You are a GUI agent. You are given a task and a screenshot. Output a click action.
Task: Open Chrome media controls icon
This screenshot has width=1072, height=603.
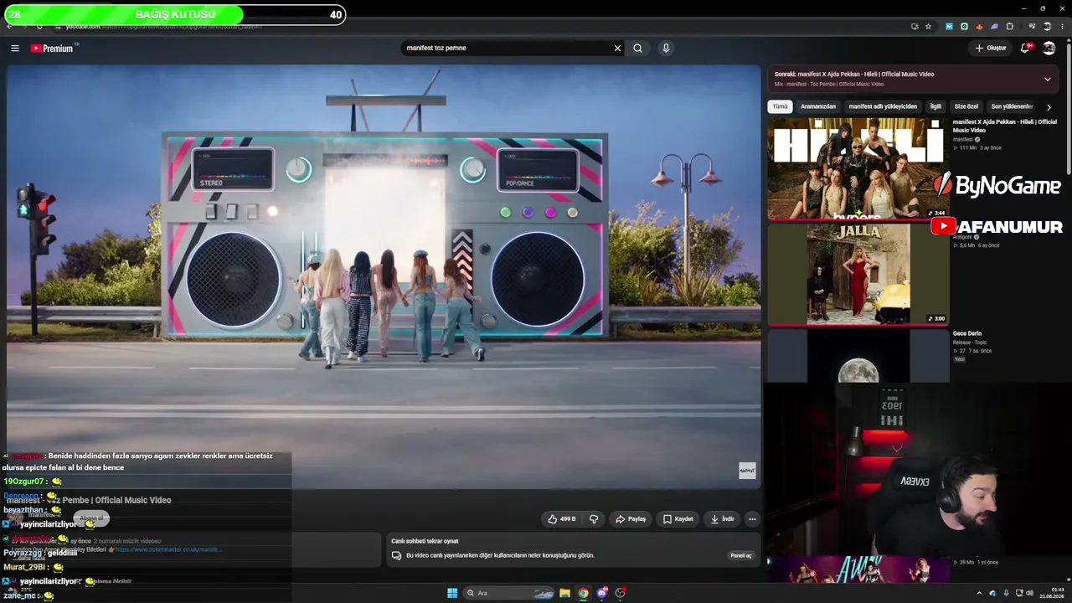[1032, 26]
